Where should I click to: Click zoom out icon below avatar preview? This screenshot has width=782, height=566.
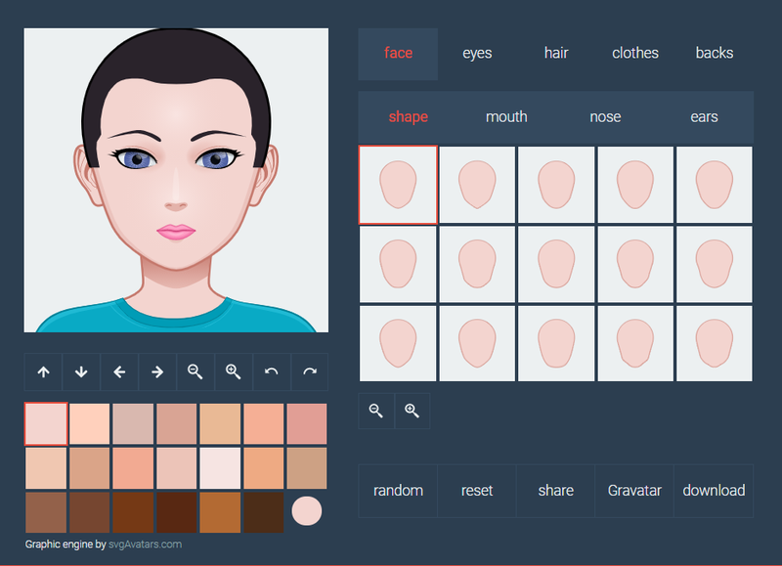tap(195, 371)
